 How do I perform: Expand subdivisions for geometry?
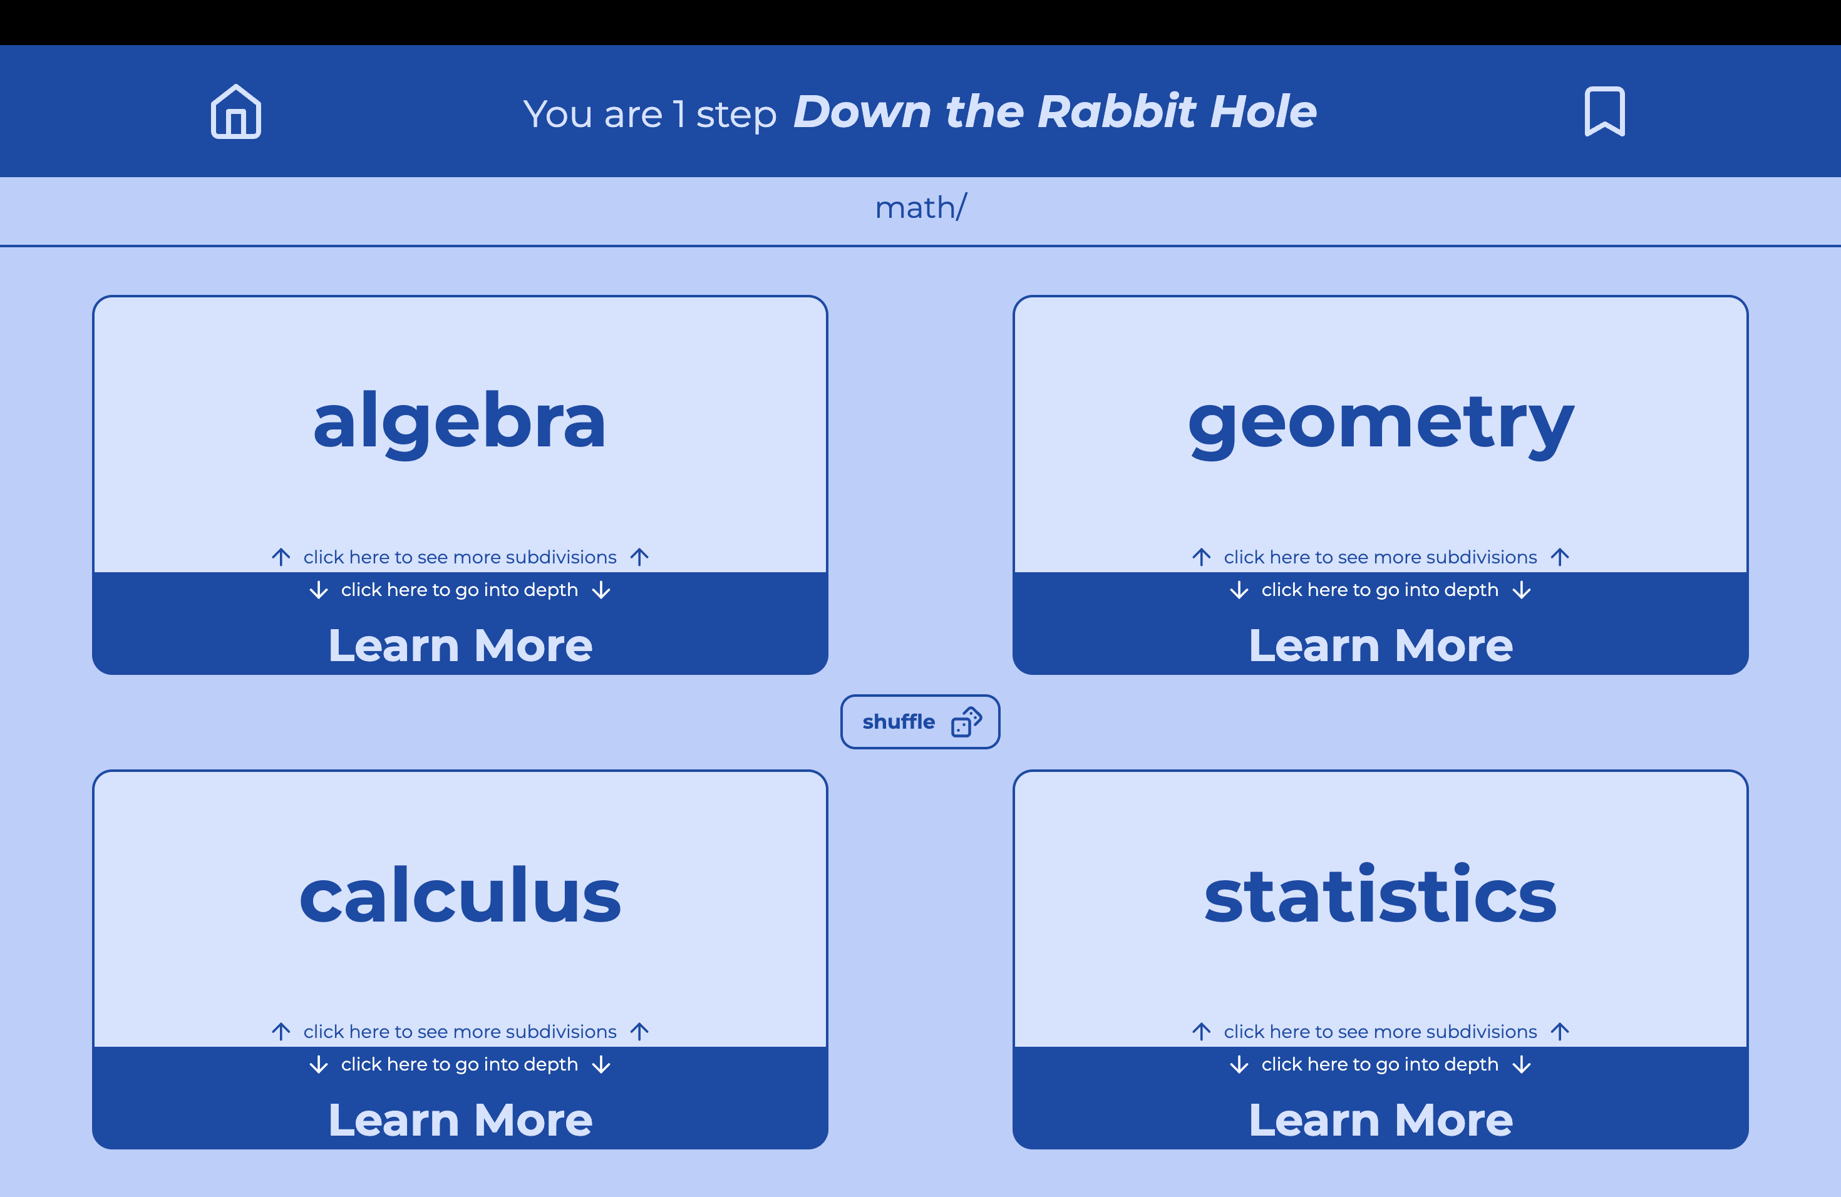coord(1380,557)
